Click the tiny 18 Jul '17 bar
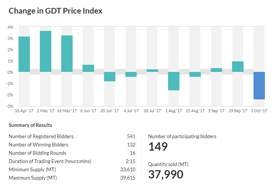Image resolution: width=280 pixels, height=189 pixels. click(x=152, y=70)
